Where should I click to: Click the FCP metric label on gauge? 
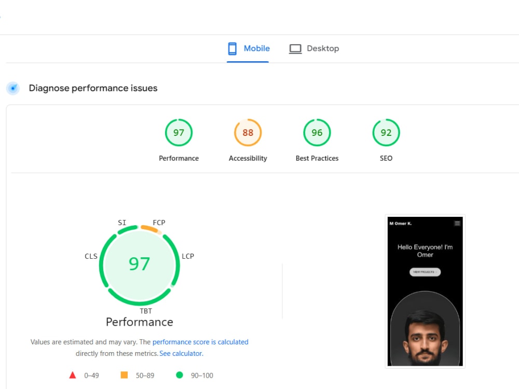(x=159, y=223)
